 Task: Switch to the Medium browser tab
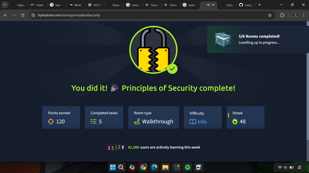click(75, 5)
